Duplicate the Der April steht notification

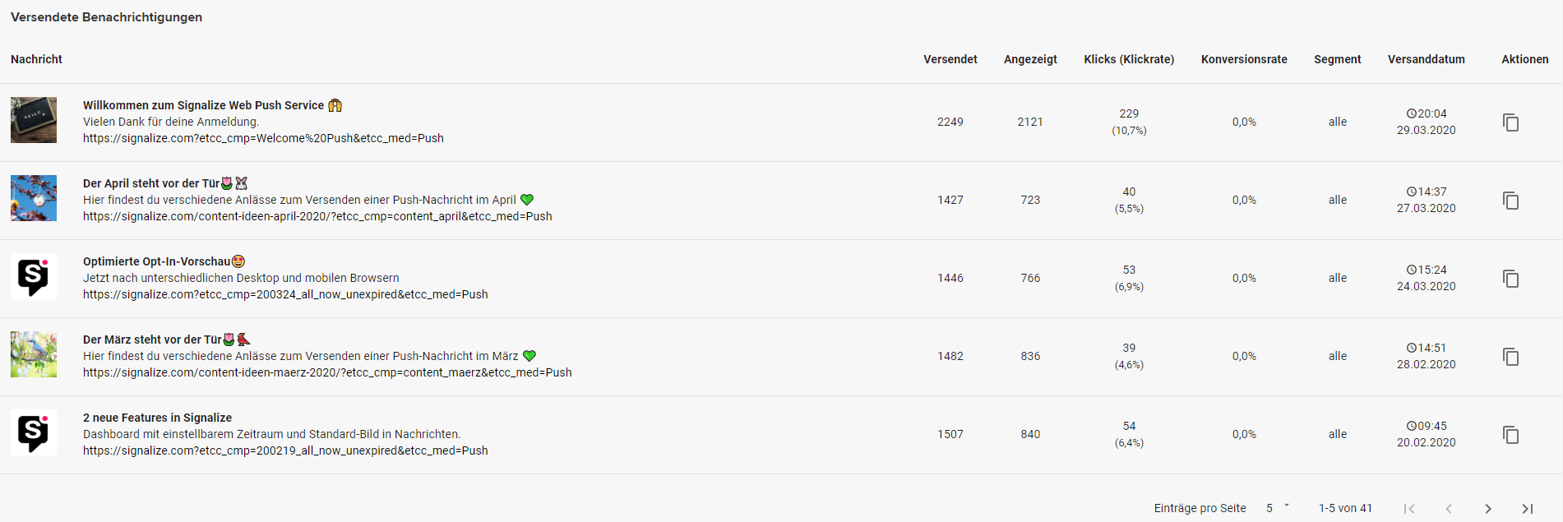click(x=1511, y=201)
